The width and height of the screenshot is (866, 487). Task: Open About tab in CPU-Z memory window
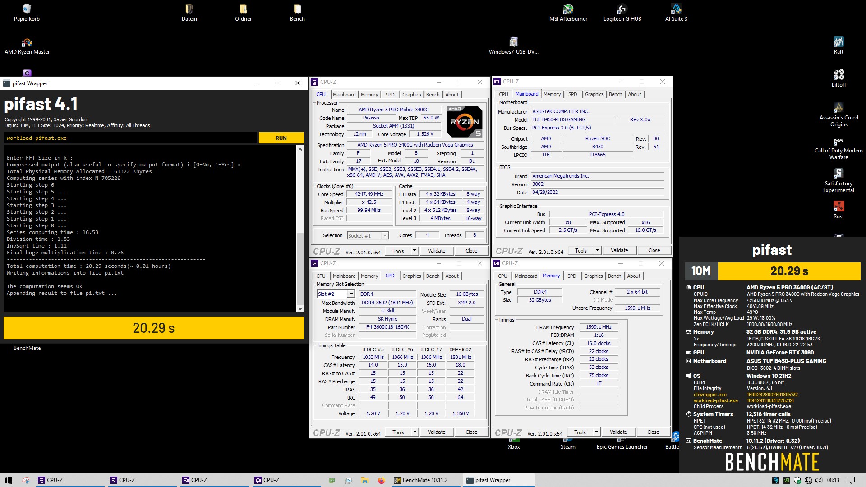point(633,276)
